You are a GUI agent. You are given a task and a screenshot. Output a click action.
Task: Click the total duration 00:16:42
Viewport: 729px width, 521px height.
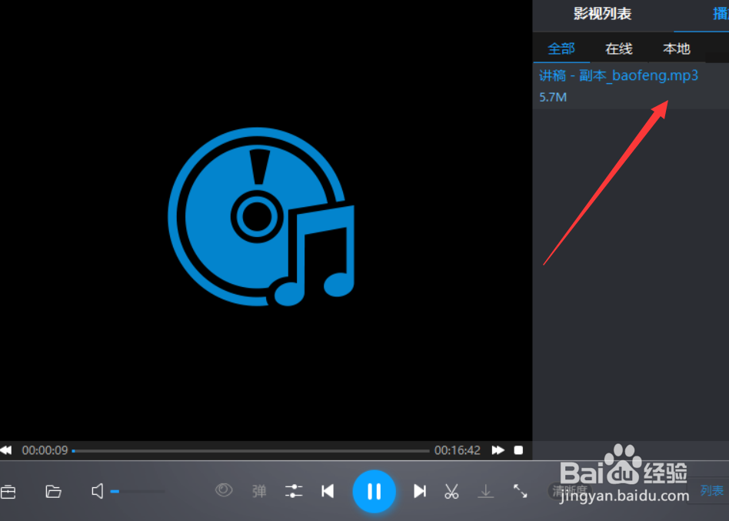tap(458, 450)
